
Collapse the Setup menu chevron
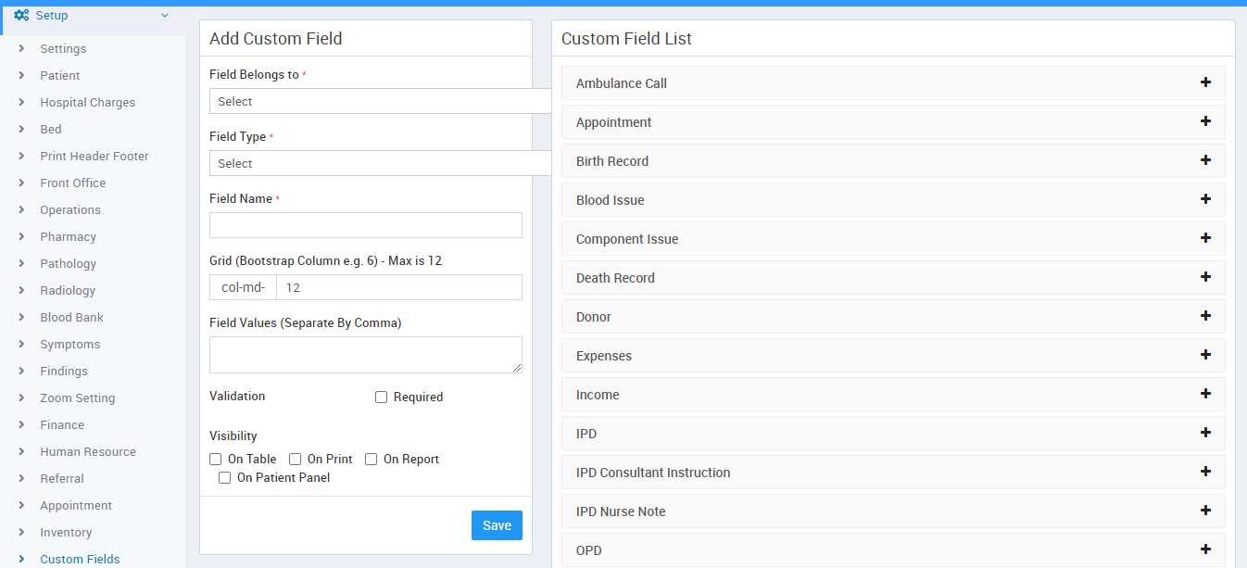(165, 16)
